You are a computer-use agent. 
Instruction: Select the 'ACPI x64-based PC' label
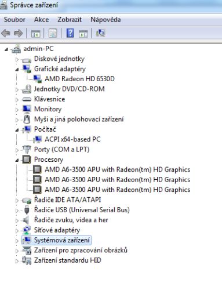(x=72, y=139)
